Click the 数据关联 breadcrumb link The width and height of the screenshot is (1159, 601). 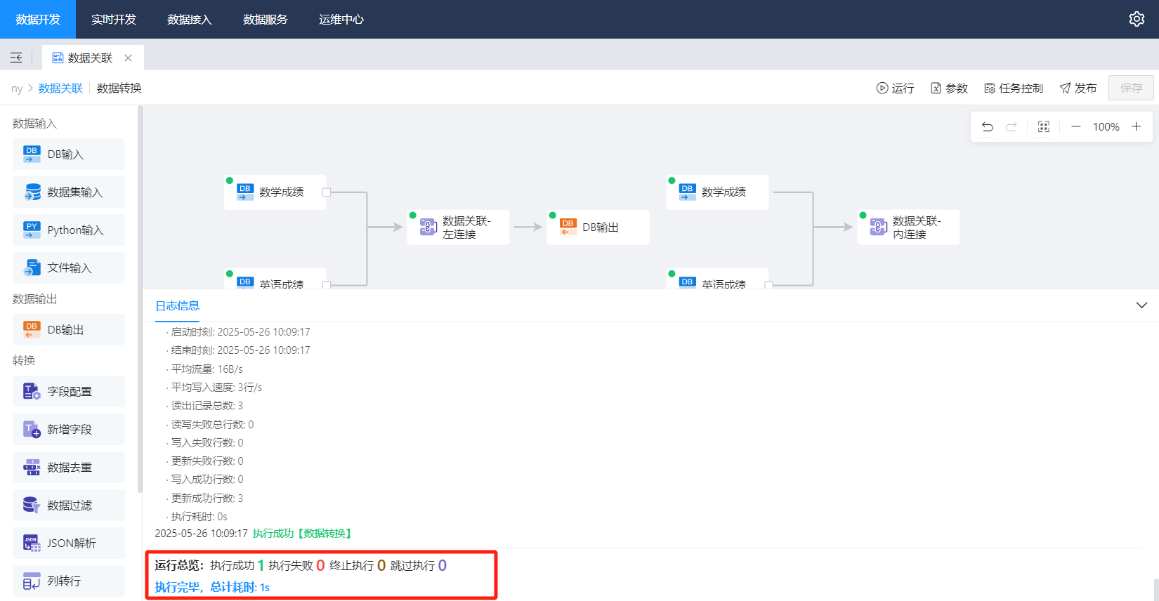coord(60,88)
